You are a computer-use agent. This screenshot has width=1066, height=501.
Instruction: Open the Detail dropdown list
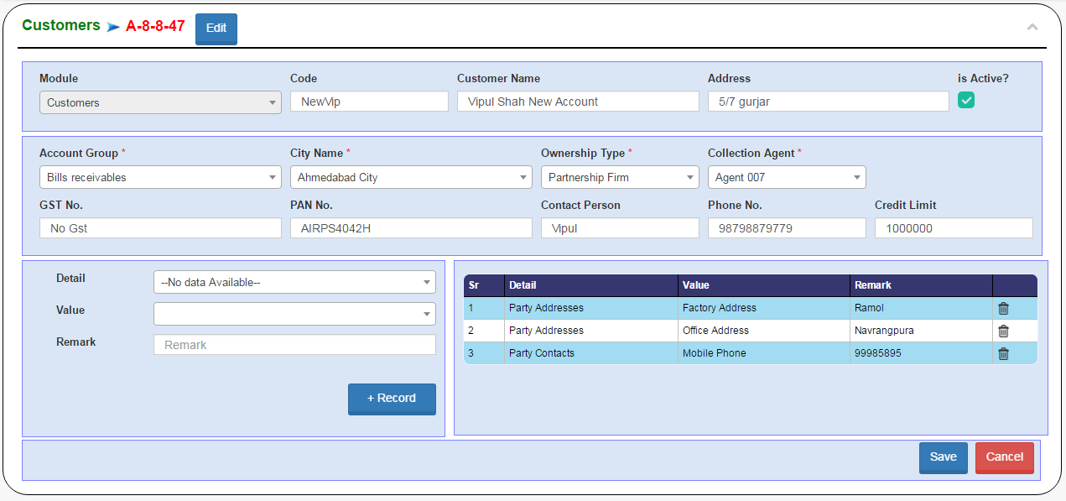(294, 282)
